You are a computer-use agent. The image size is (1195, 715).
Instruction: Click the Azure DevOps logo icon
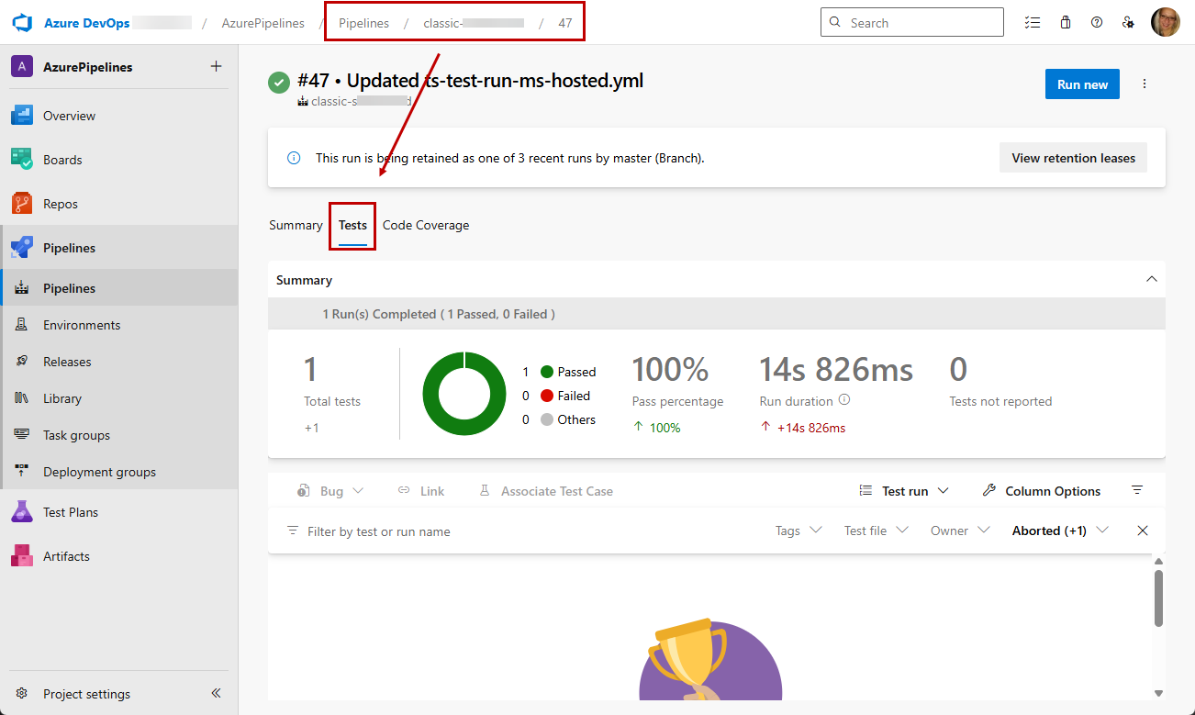click(22, 23)
